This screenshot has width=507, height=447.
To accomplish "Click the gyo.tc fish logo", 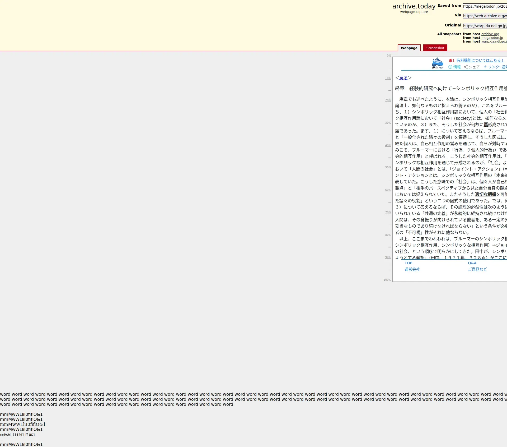I will (x=438, y=63).
